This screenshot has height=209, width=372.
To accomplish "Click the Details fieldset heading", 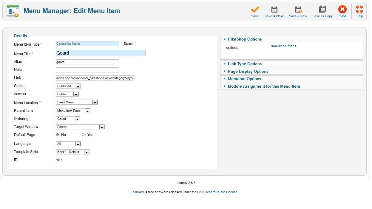I will point(21,36).
